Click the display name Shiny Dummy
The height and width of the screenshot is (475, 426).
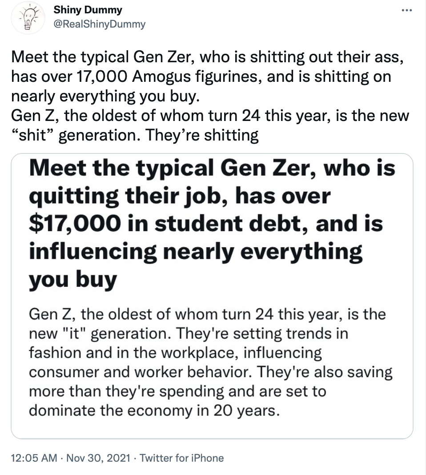pos(88,10)
